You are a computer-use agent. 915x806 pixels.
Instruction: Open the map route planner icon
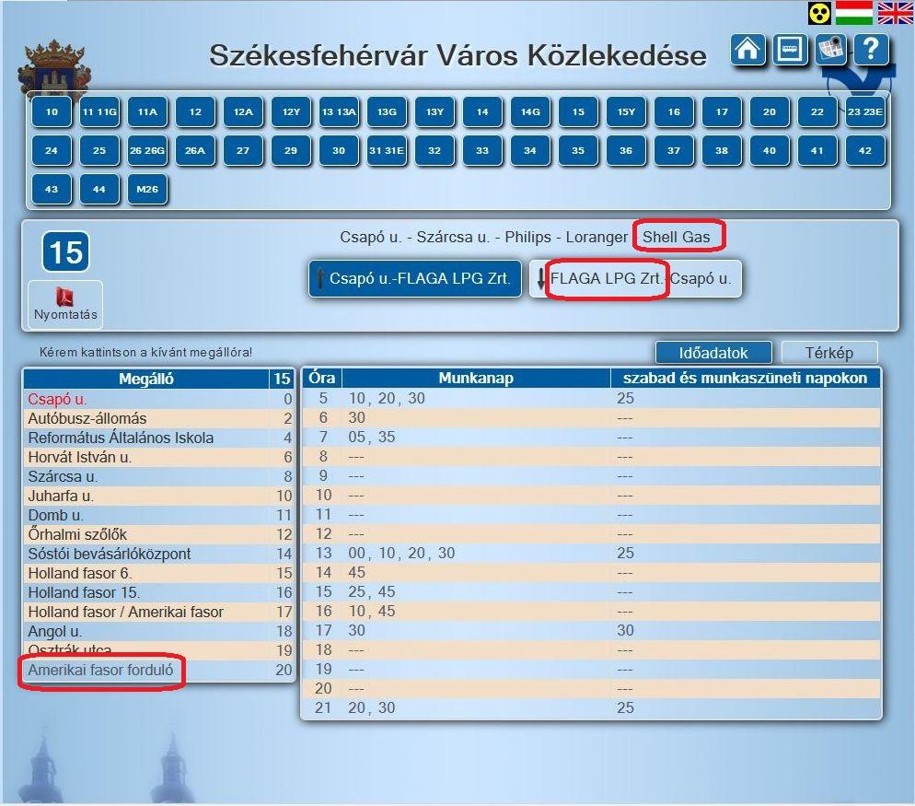point(831,50)
